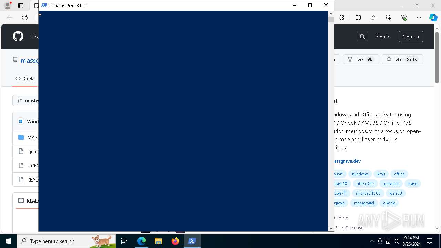Screen dimensions: 441x248
Task: Fork the repository button
Action: tap(361, 59)
